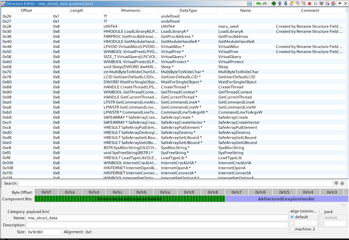
Task: Duplicate the selected component once
Action: 297,4
